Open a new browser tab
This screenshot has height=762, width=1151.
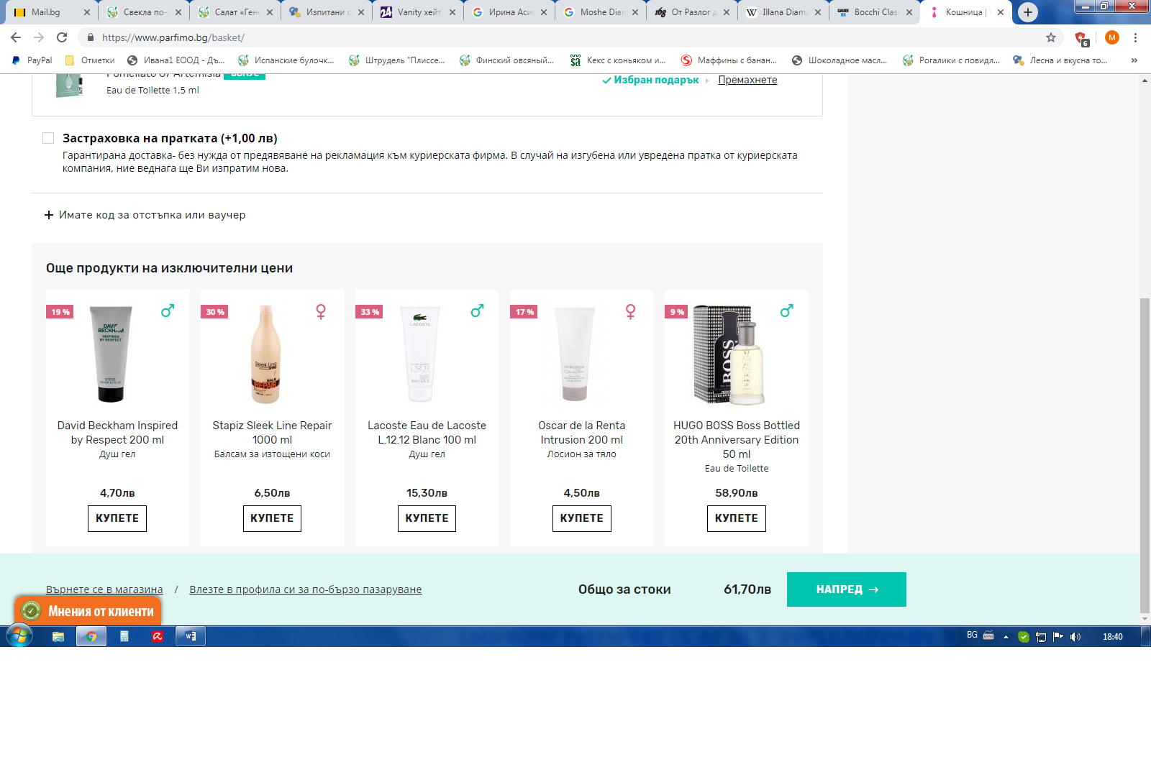pyautogui.click(x=1028, y=12)
